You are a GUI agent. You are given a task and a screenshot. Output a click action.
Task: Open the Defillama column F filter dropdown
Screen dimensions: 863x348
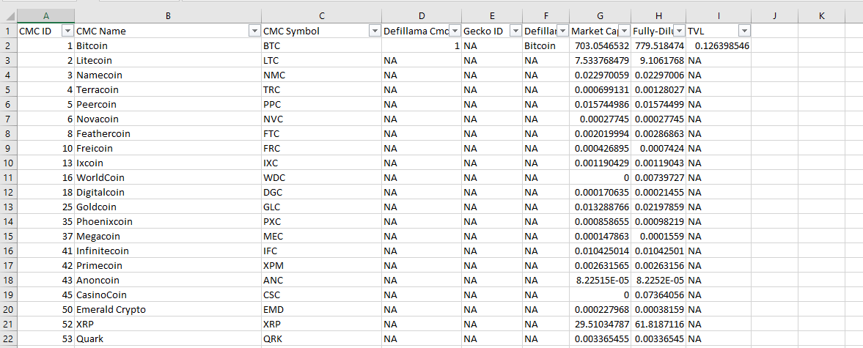(563, 32)
